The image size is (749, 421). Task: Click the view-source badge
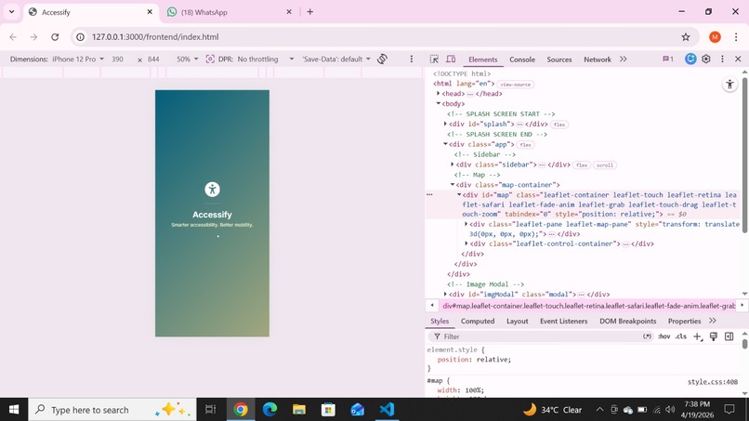(x=516, y=85)
